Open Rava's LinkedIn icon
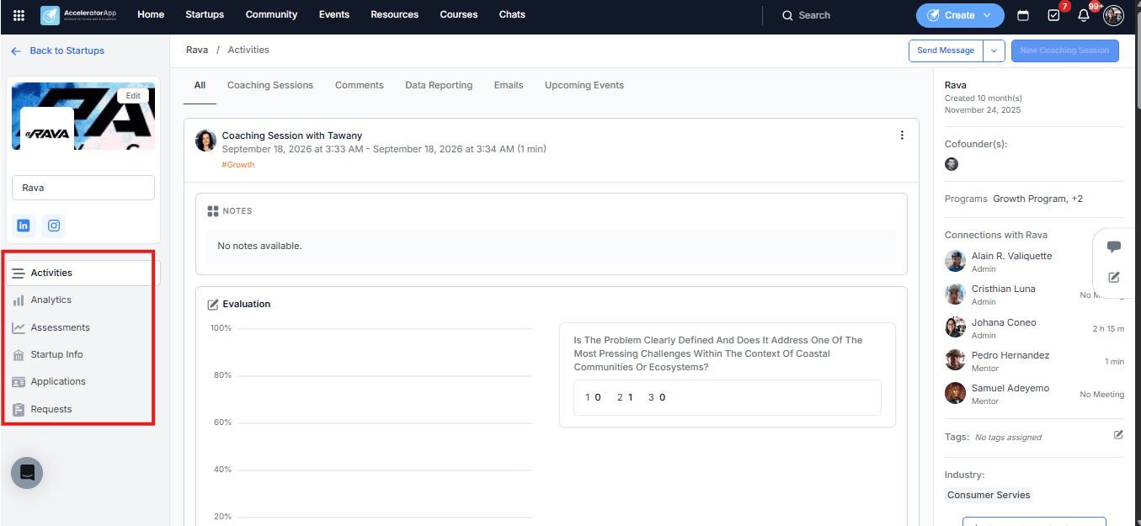 24,226
